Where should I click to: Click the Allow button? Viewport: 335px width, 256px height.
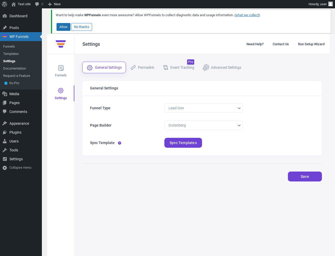[63, 27]
